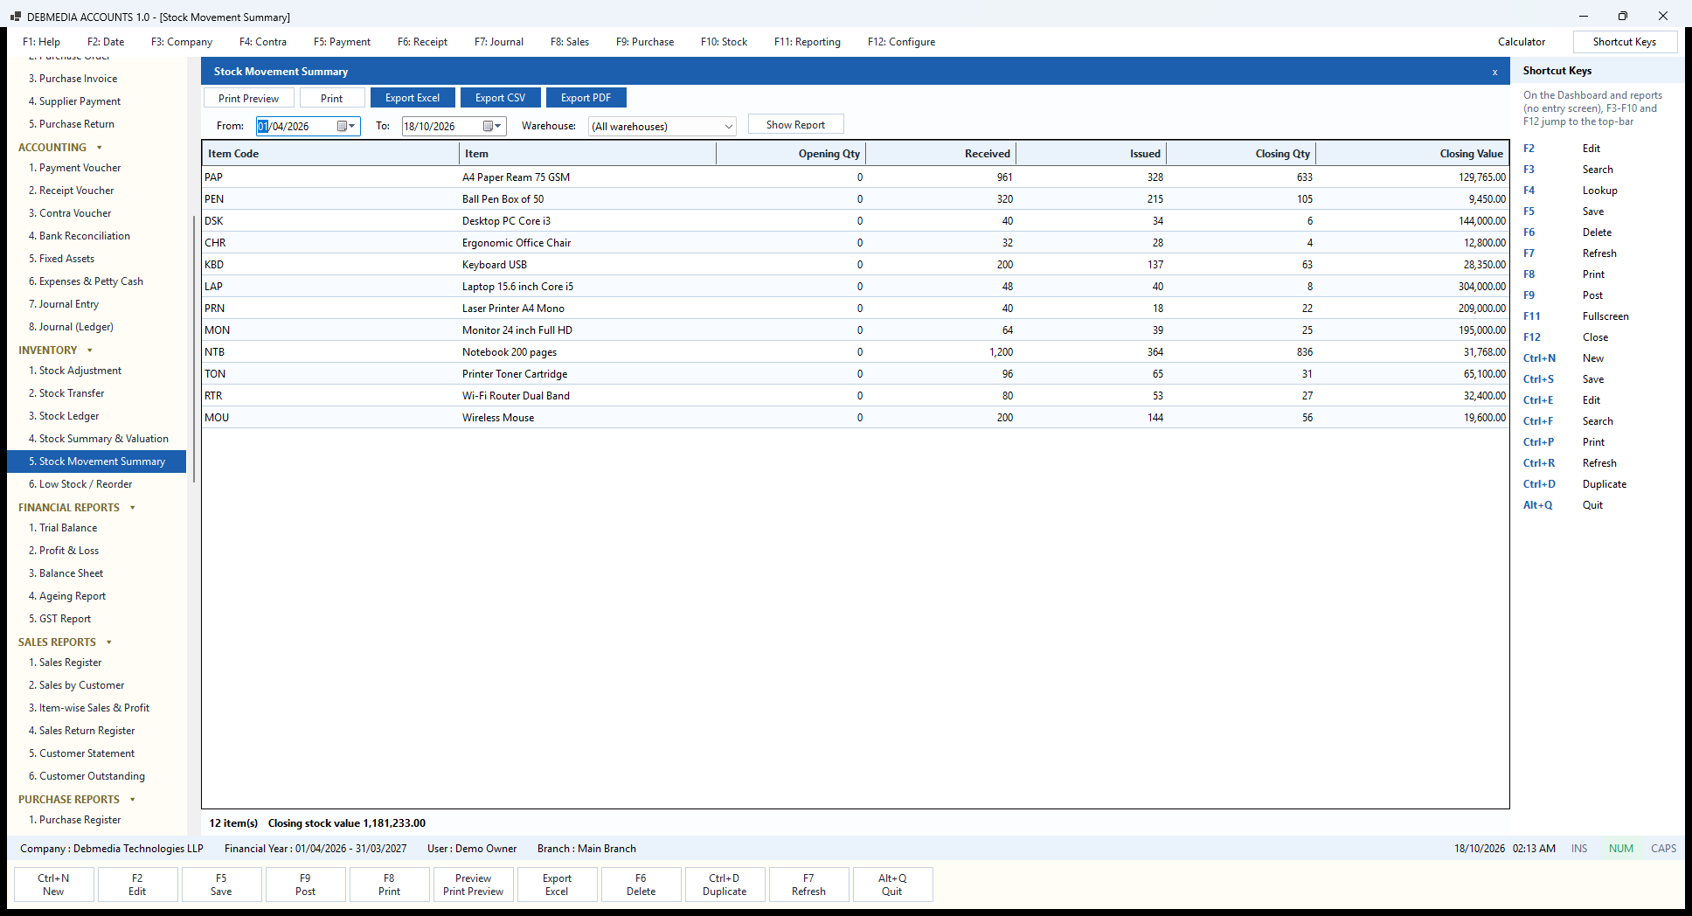
Task: Toggle the Shortcut Keys panel
Action: [x=1625, y=42]
